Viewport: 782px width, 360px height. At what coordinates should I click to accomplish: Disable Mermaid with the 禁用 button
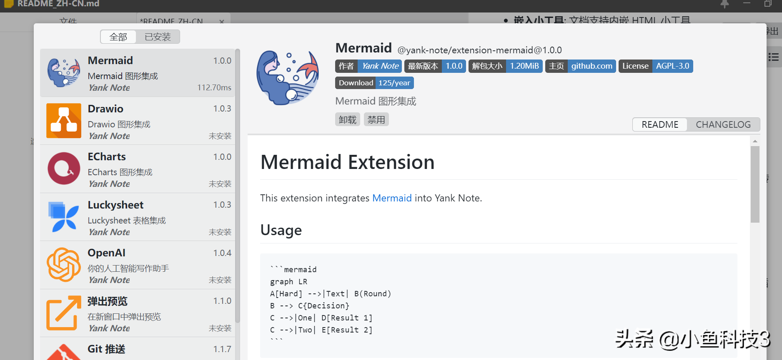click(376, 119)
